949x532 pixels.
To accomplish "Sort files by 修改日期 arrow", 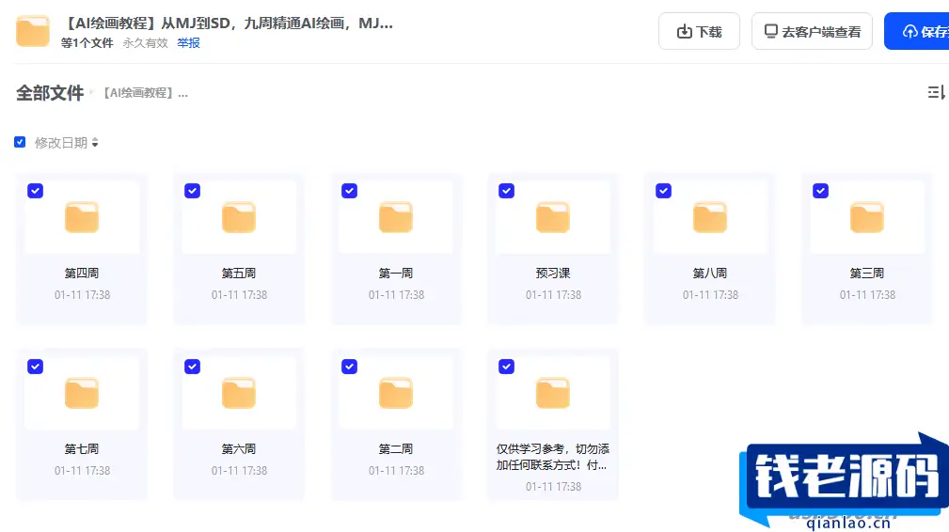I will coord(95,143).
